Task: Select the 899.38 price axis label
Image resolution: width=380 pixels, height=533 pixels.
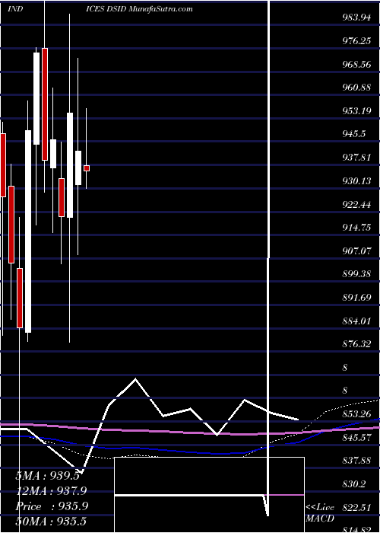Action: click(356, 274)
